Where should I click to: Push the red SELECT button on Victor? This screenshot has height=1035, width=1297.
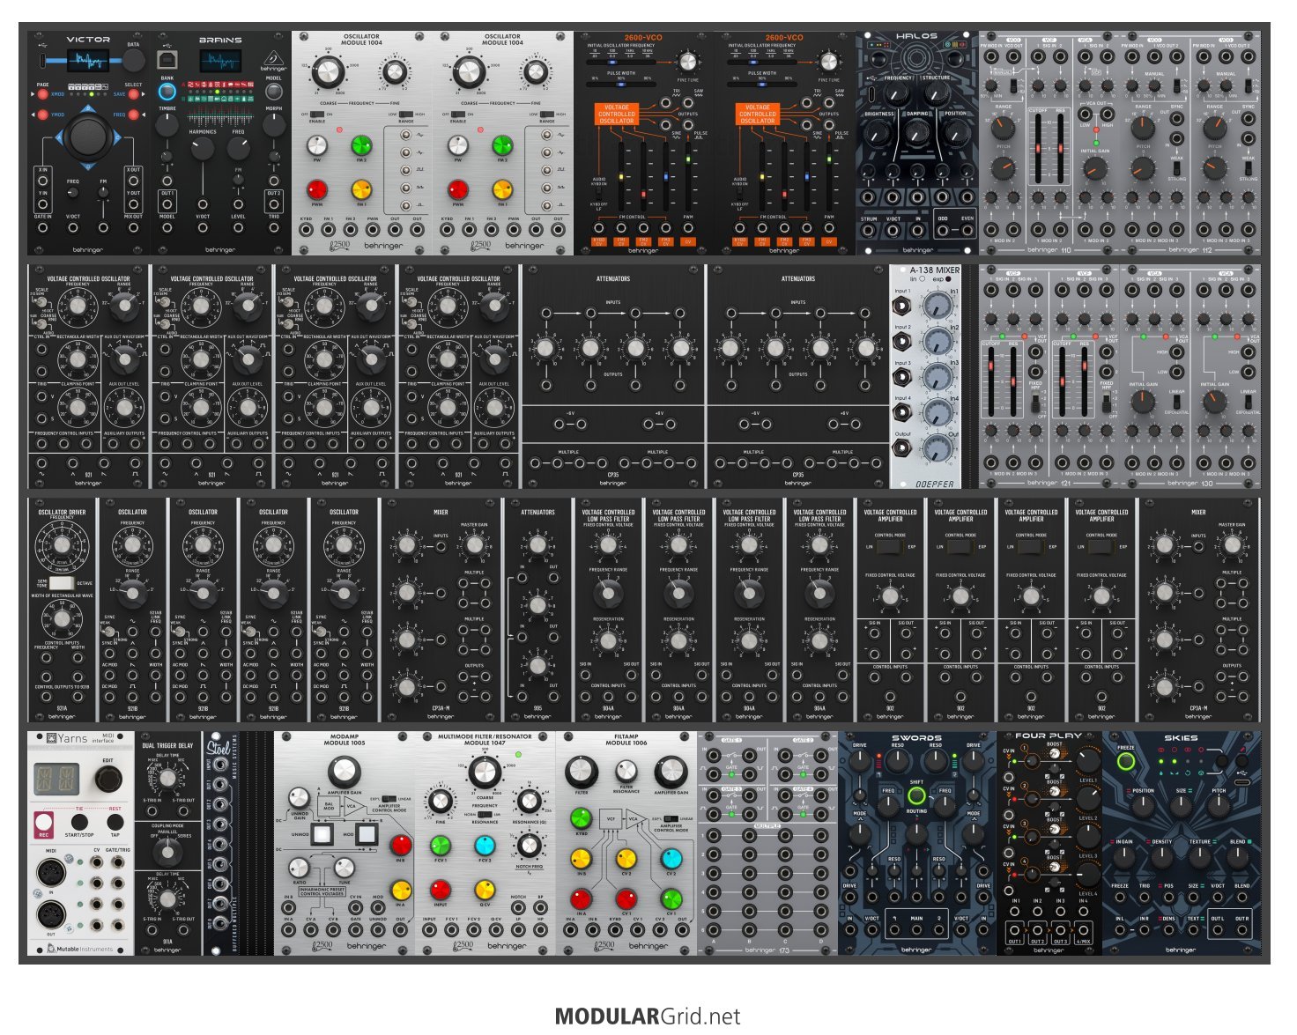(x=134, y=92)
